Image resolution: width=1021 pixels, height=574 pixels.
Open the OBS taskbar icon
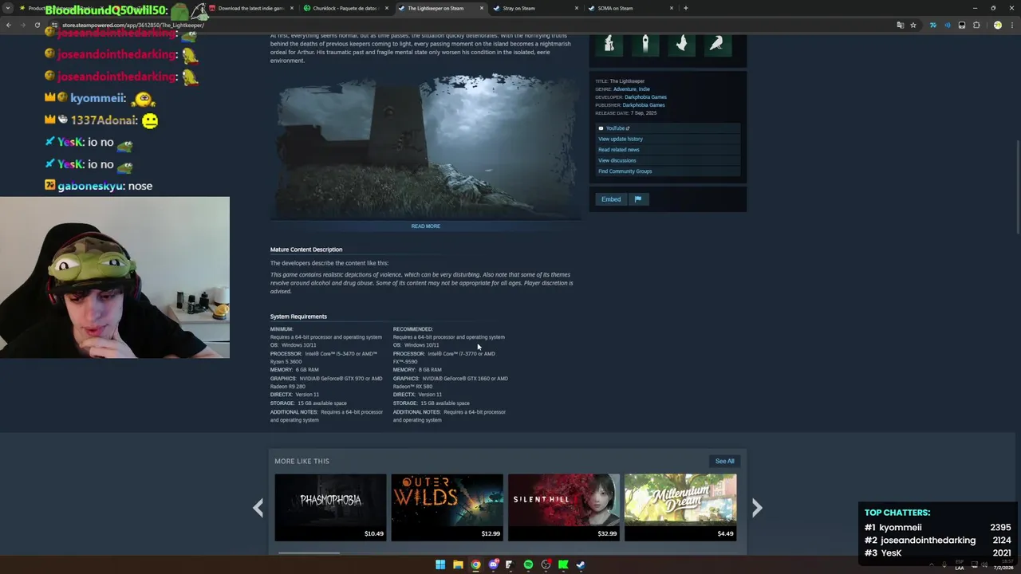(546, 564)
